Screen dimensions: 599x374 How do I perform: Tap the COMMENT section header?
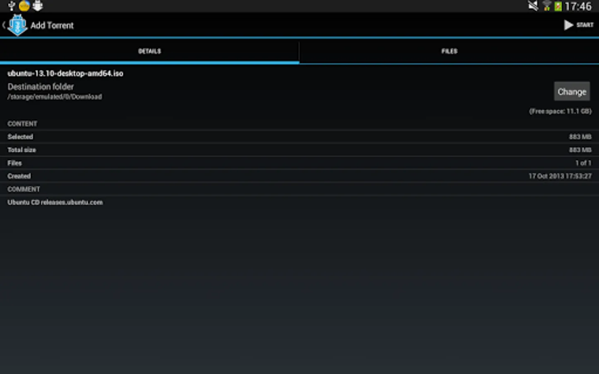[x=24, y=189]
